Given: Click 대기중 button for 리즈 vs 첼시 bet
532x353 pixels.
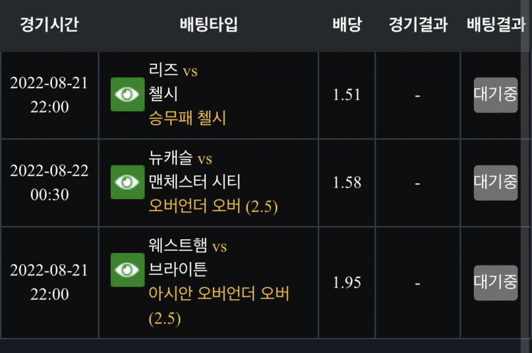Looking at the screenshot, I should click(496, 95).
